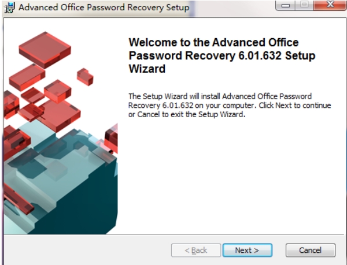Abort installation via Cancel button
Viewport: 347px width, 265px height.
click(x=311, y=250)
